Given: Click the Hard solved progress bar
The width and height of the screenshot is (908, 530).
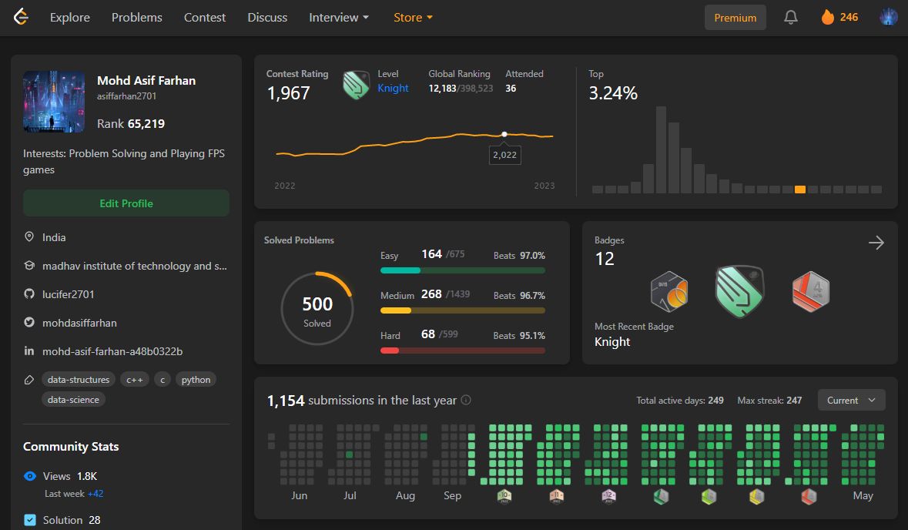Looking at the screenshot, I should [x=463, y=351].
